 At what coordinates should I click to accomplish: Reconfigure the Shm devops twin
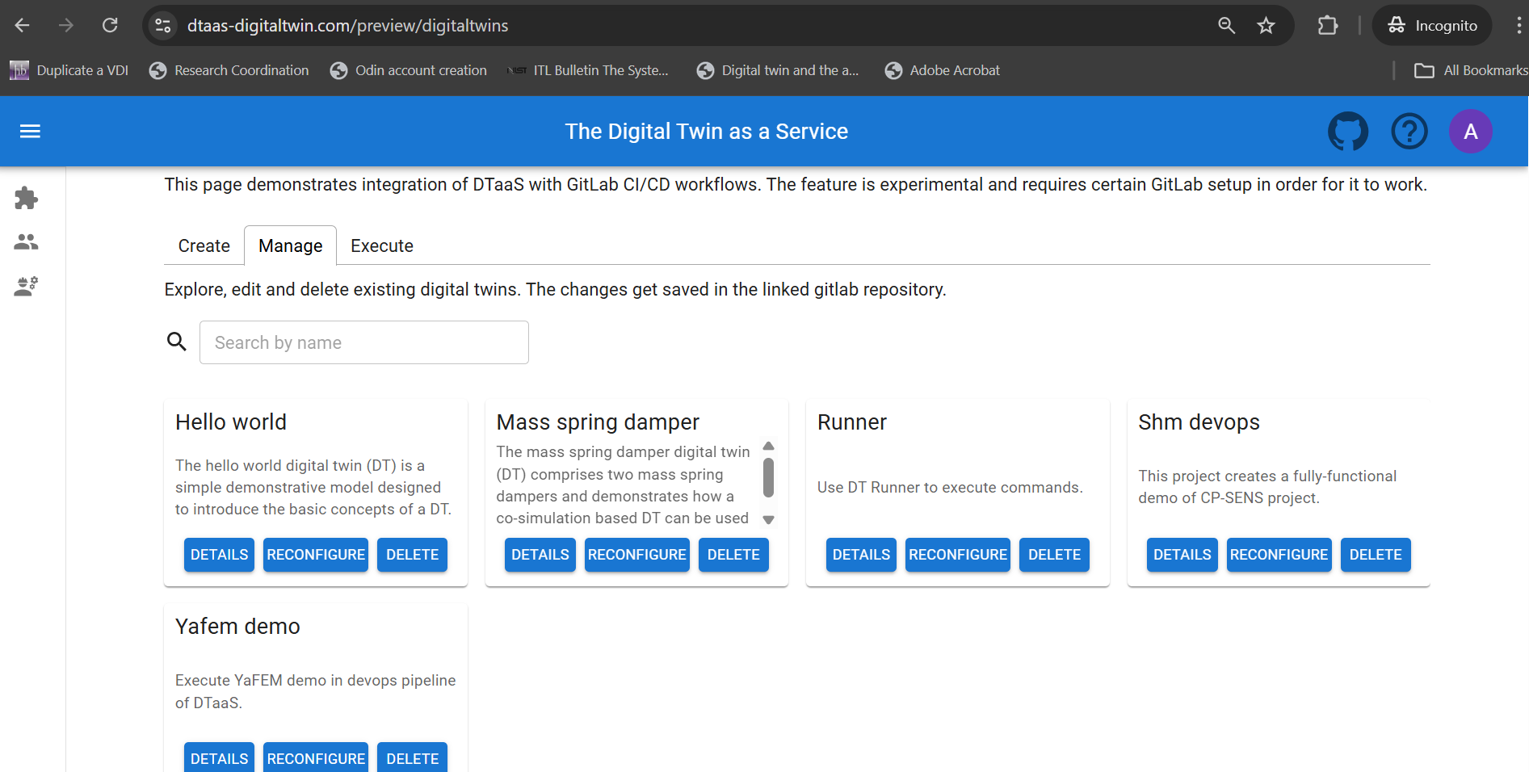click(1279, 555)
